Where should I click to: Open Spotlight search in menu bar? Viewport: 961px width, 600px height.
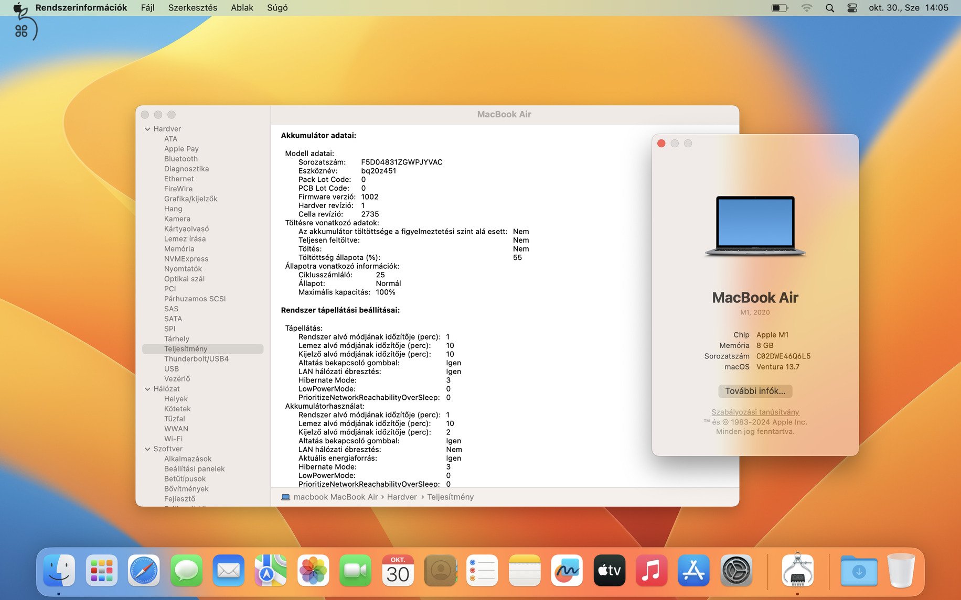(830, 8)
